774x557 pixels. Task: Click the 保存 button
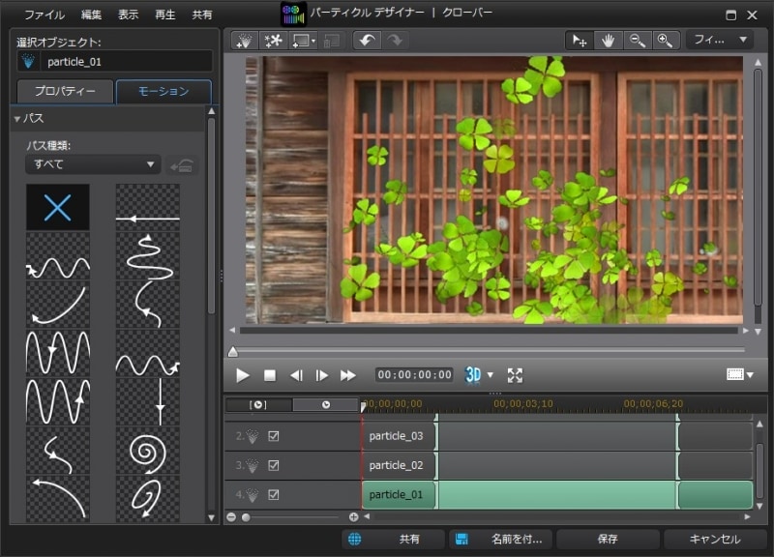pos(608,539)
